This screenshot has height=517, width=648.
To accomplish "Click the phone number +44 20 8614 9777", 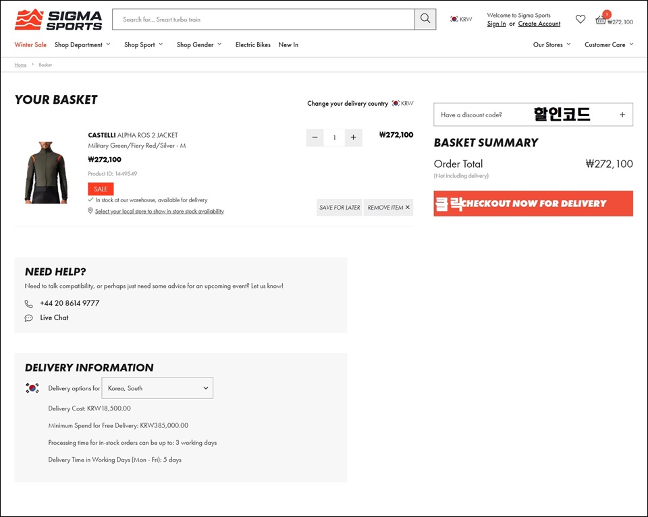I will pos(70,303).
